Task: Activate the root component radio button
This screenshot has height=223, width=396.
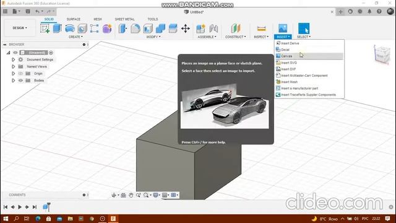Action: pyautogui.click(x=51, y=53)
